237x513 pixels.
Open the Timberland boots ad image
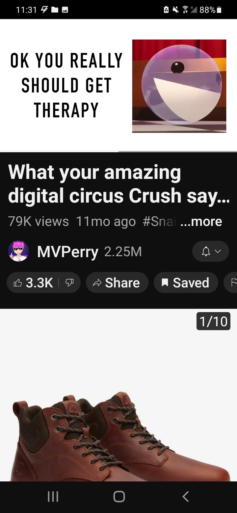118,395
